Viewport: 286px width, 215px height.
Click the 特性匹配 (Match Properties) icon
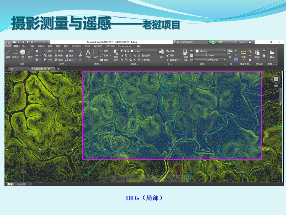point(186,55)
